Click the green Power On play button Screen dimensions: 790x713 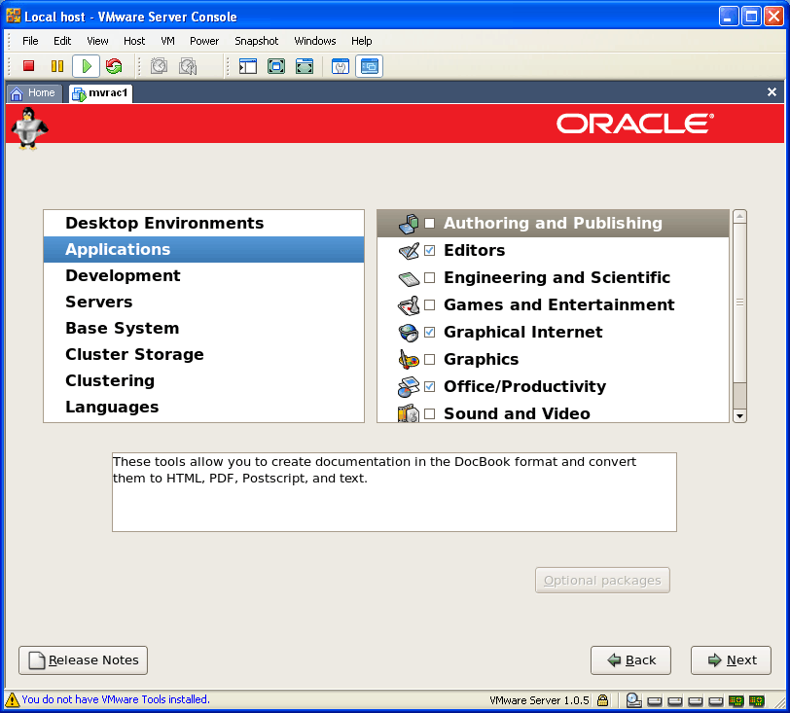tap(86, 66)
